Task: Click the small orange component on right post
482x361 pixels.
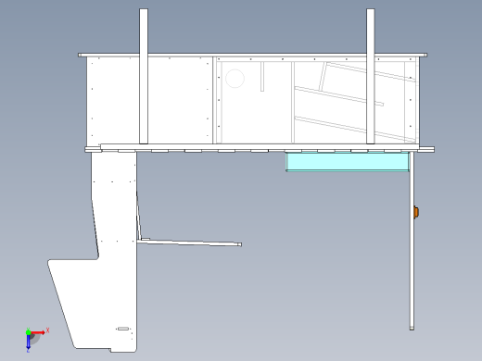Action: point(416,212)
